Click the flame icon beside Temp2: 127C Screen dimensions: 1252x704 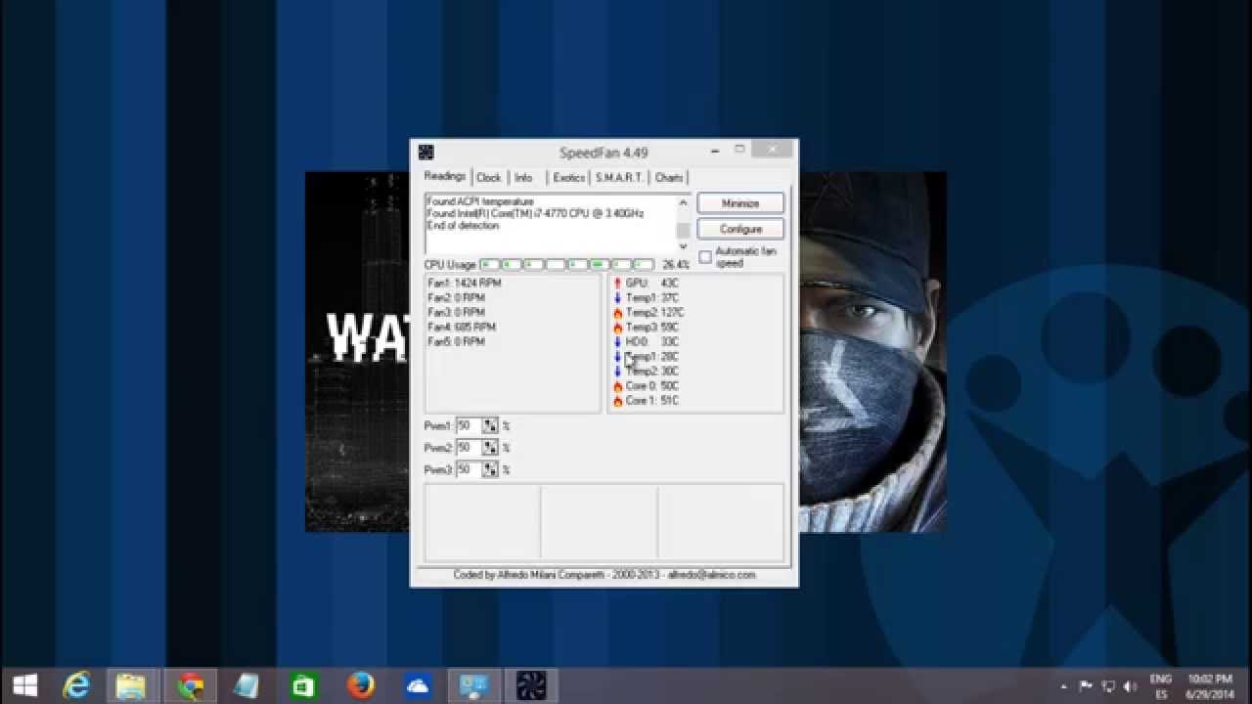coord(617,313)
